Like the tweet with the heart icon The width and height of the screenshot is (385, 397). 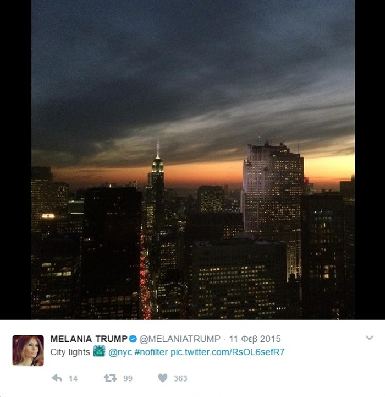point(163,378)
